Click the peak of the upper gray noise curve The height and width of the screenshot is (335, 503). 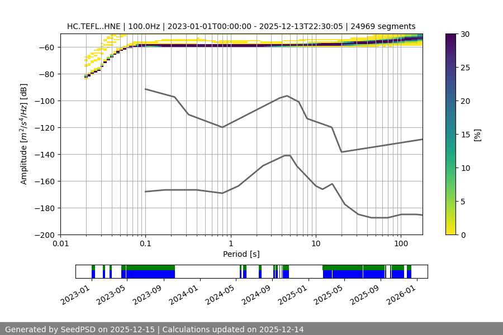[x=287, y=95]
